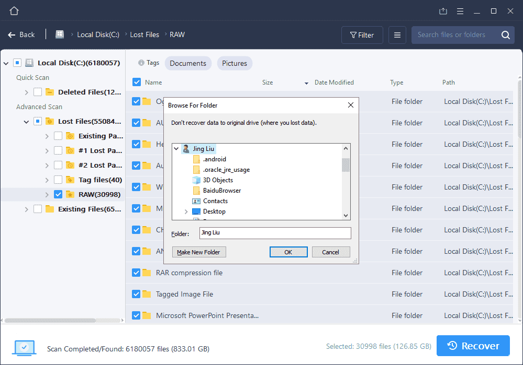Open the share/export icon in the title bar
Viewport: 523px width, 365px height.
tap(443, 10)
